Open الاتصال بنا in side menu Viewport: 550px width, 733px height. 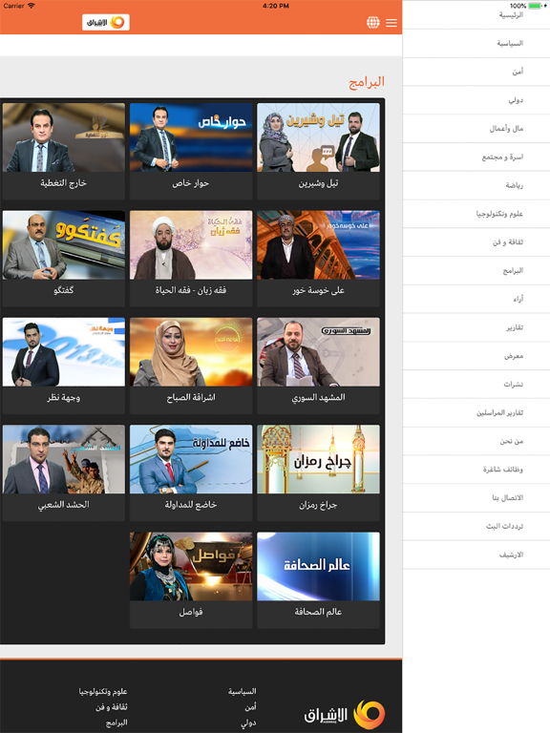(476, 498)
